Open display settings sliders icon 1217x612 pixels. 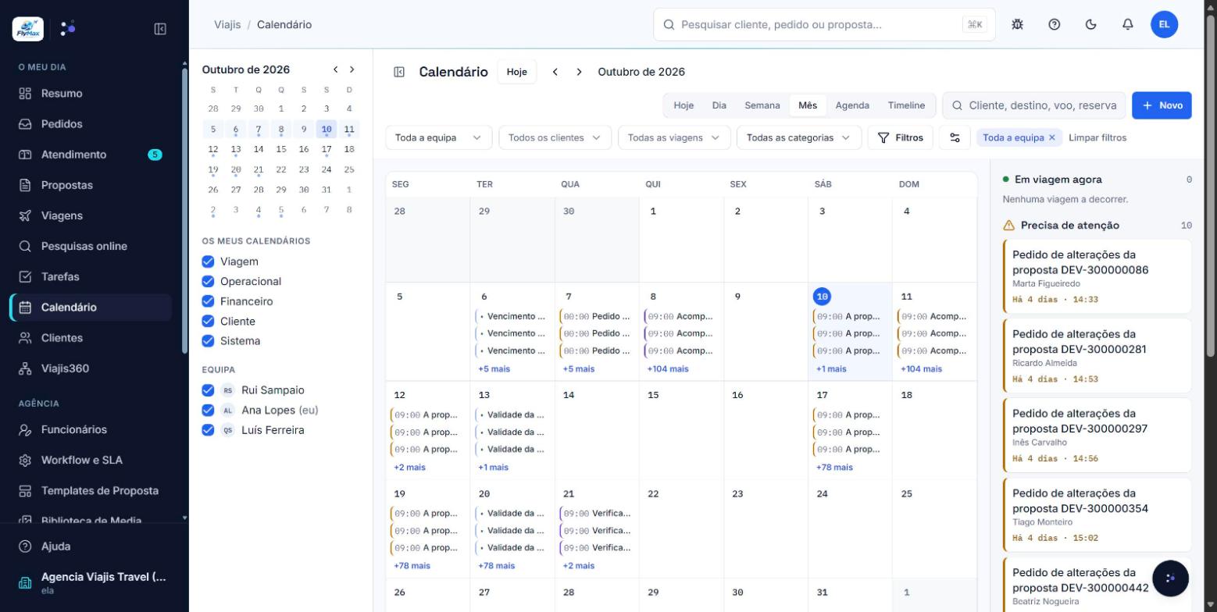(x=955, y=137)
